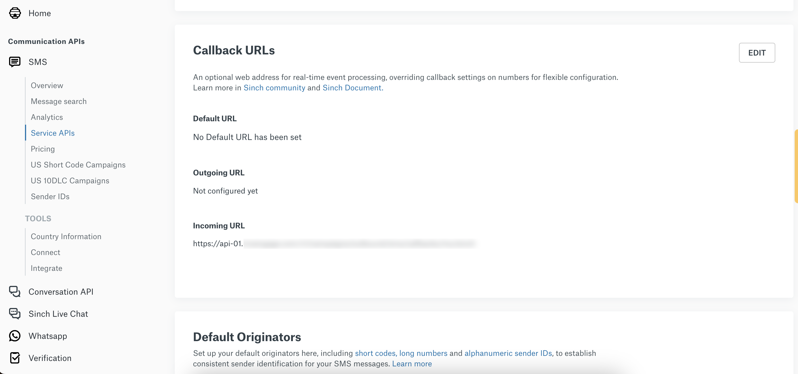
Task: Click the SMS message icon
Action: pos(14,62)
